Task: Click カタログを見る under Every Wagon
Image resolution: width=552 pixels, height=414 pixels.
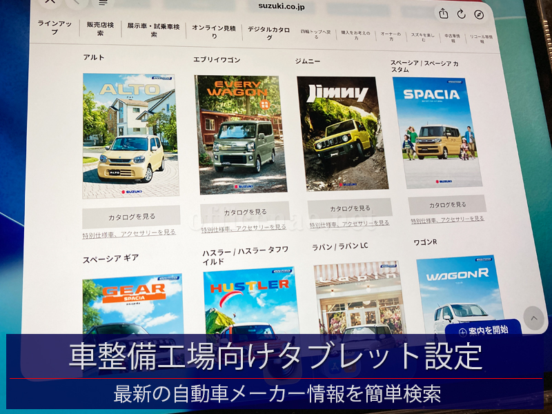Action: coord(244,212)
